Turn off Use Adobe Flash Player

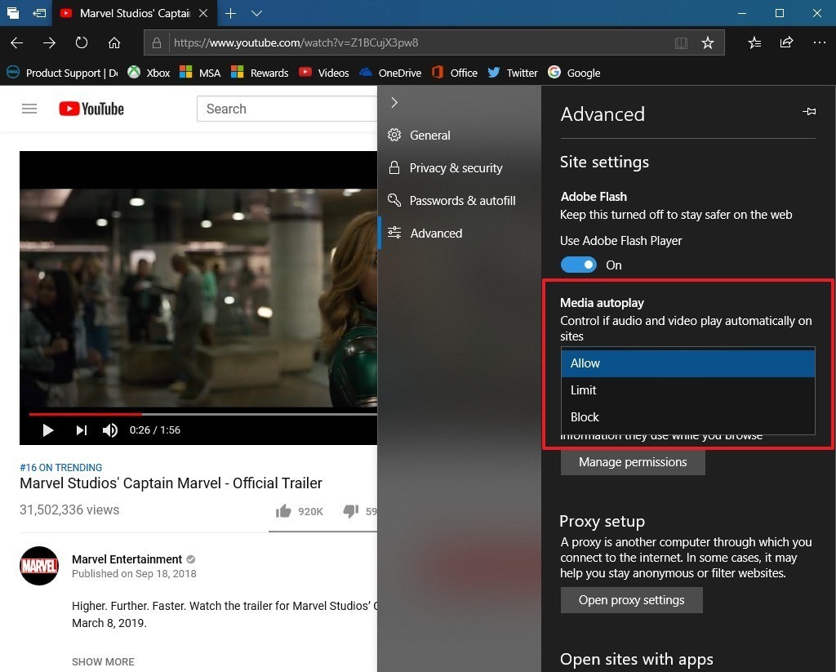579,265
